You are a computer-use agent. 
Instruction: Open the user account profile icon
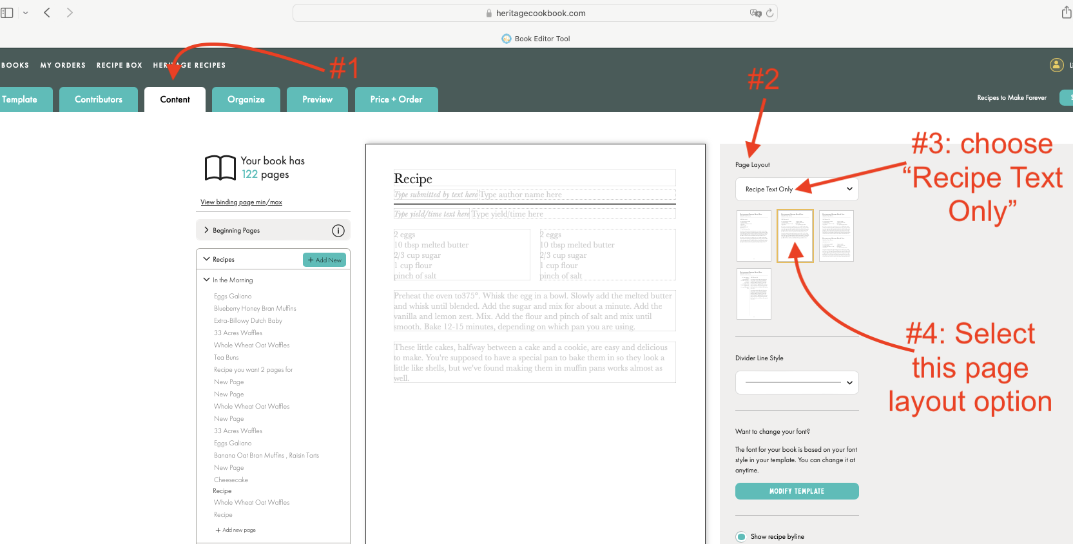click(1056, 64)
